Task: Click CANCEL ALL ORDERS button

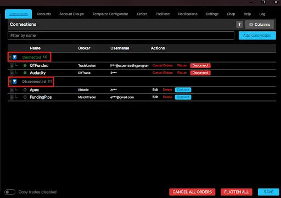Action: click(192, 192)
